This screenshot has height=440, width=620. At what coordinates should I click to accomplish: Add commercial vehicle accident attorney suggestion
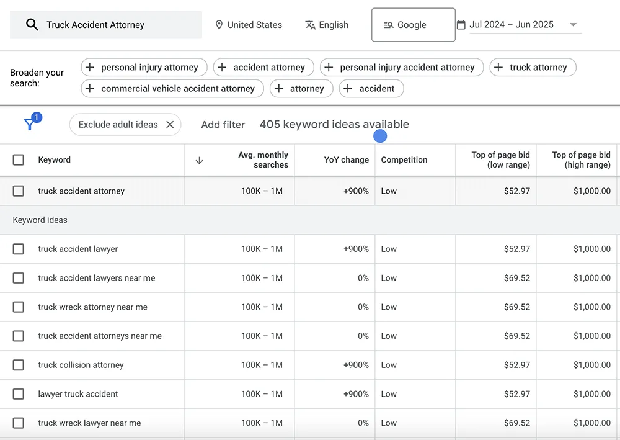tap(172, 89)
